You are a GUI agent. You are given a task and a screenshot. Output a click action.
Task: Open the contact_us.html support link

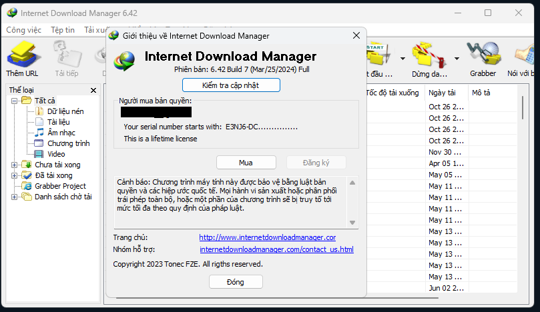pyautogui.click(x=276, y=249)
